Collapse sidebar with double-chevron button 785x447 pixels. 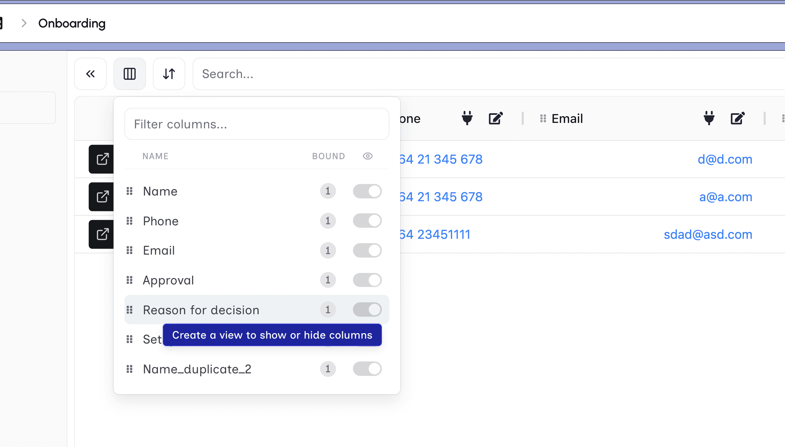[x=90, y=74]
